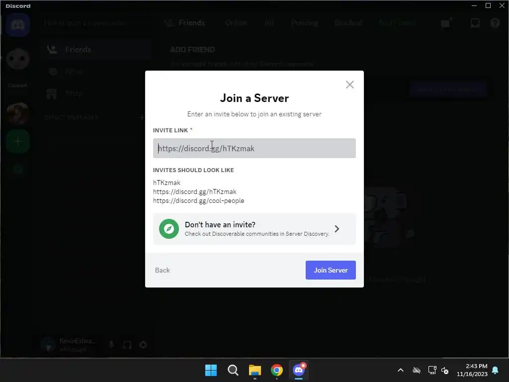
Task: Minimize the Discord window
Action: point(474,5)
